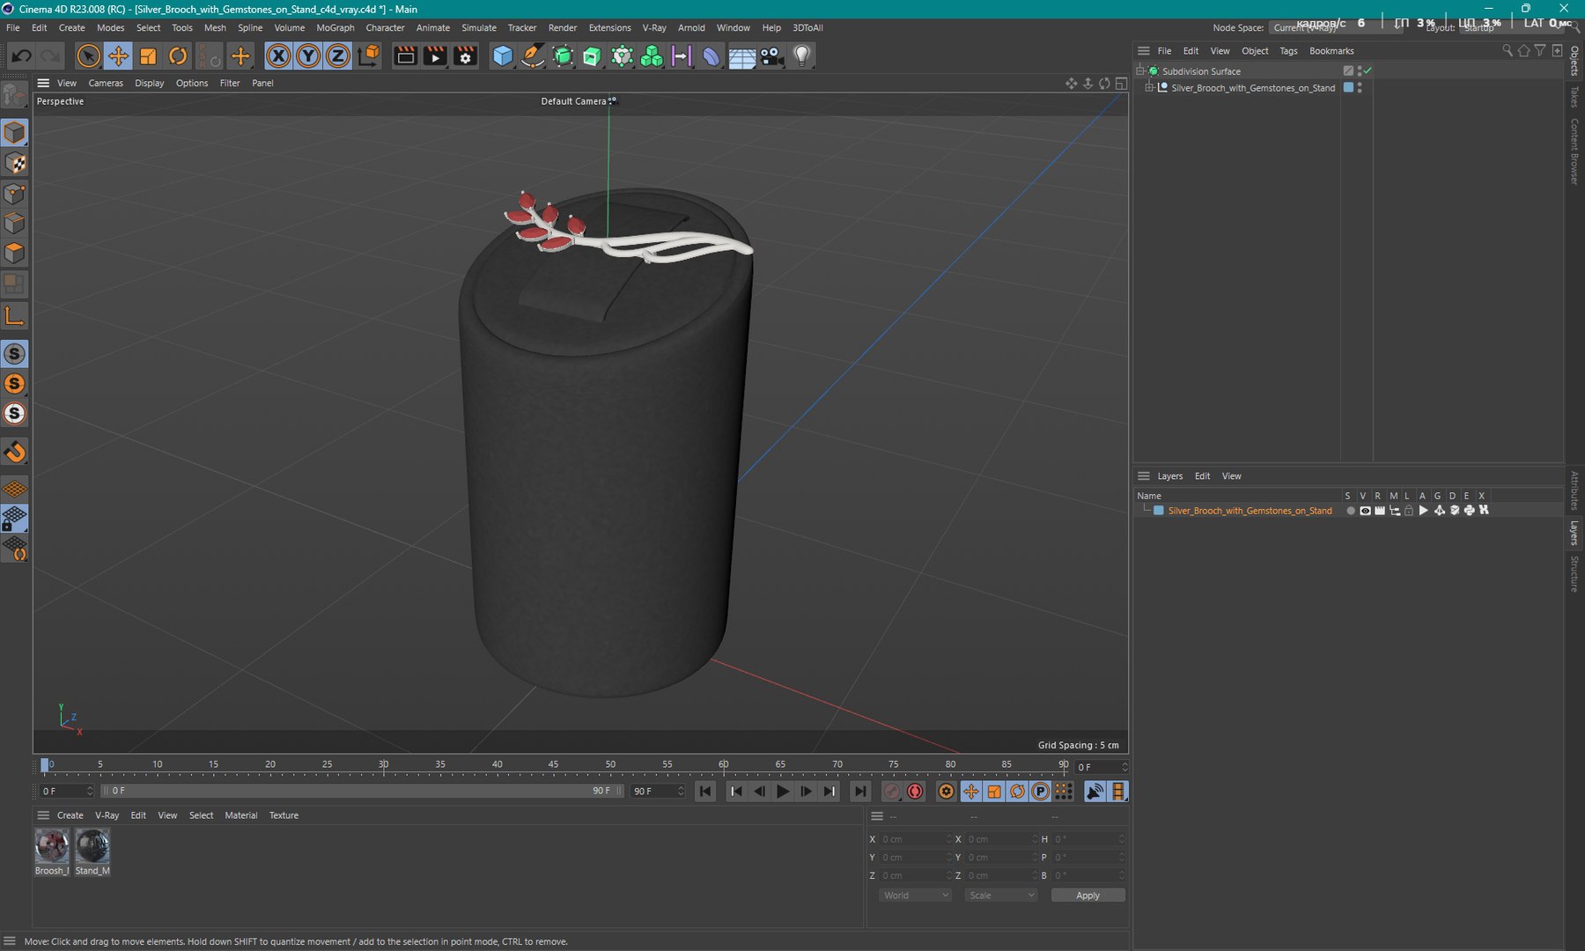Click the Silver_Brooch layer color swatch
This screenshot has height=951, width=1585.
point(1159,511)
